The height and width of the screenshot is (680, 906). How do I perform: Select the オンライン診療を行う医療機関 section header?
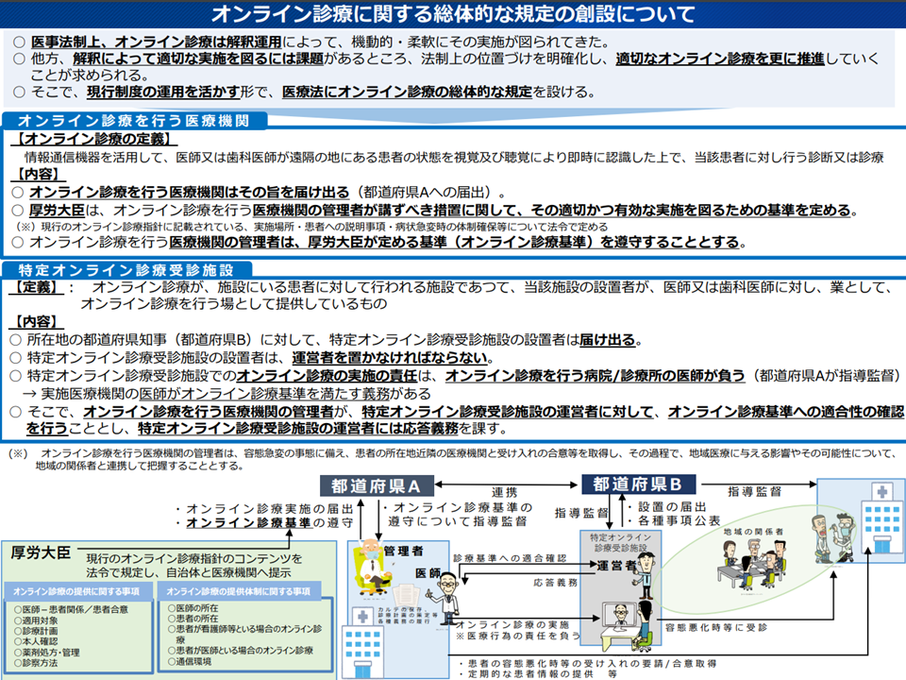[x=134, y=121]
